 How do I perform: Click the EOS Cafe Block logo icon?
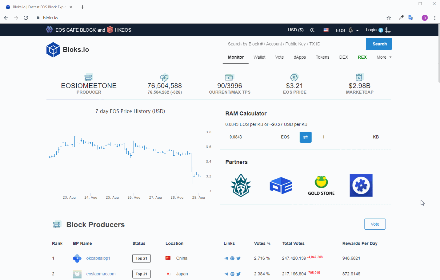click(49, 29)
